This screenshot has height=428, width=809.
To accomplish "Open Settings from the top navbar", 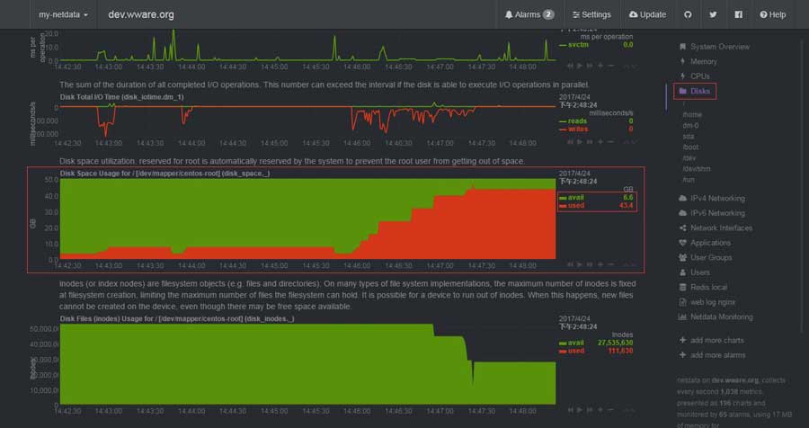I will tap(590, 14).
